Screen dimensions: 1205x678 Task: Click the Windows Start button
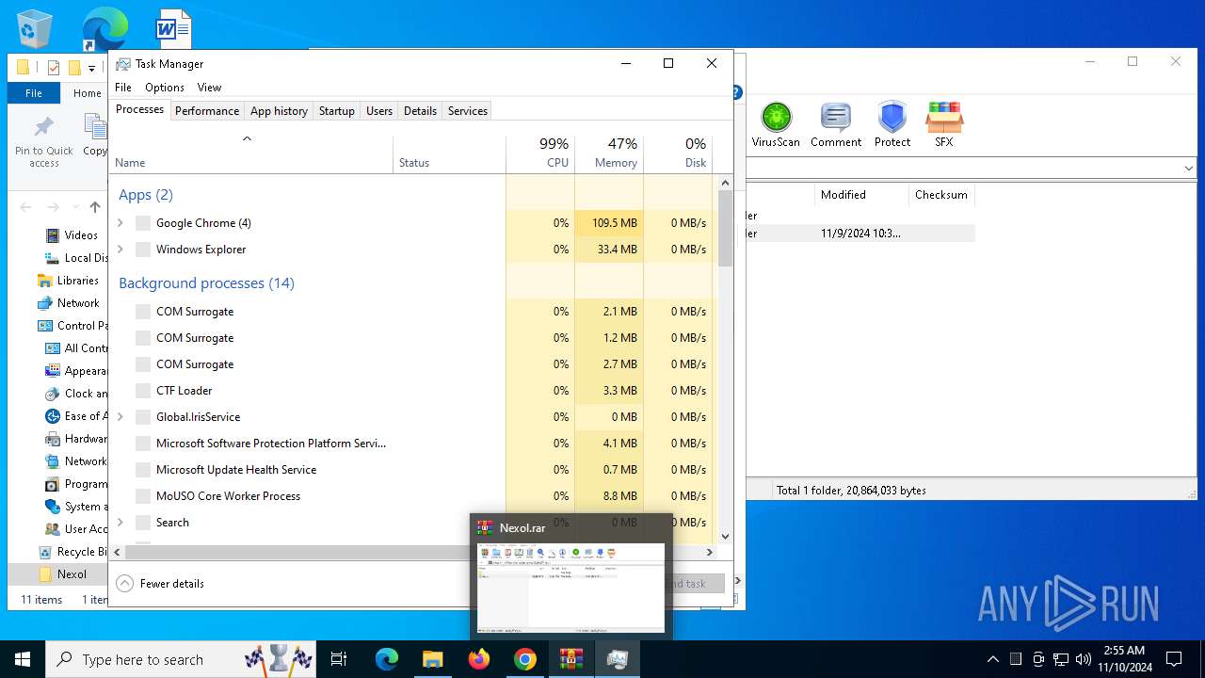(23, 659)
